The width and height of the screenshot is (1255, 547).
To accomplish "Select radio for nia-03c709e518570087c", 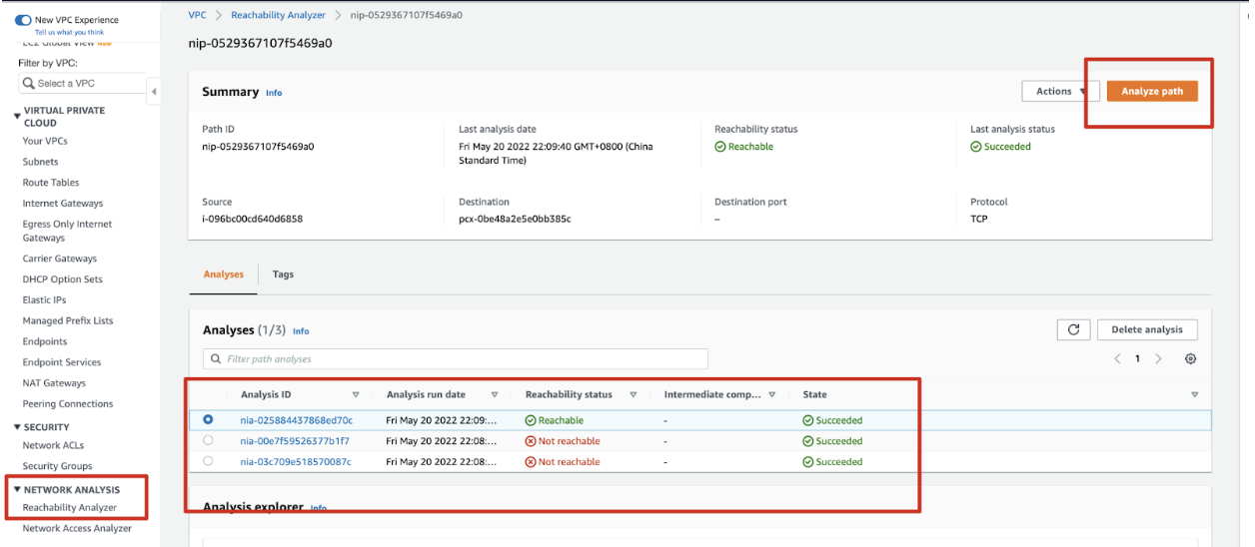I will (208, 461).
